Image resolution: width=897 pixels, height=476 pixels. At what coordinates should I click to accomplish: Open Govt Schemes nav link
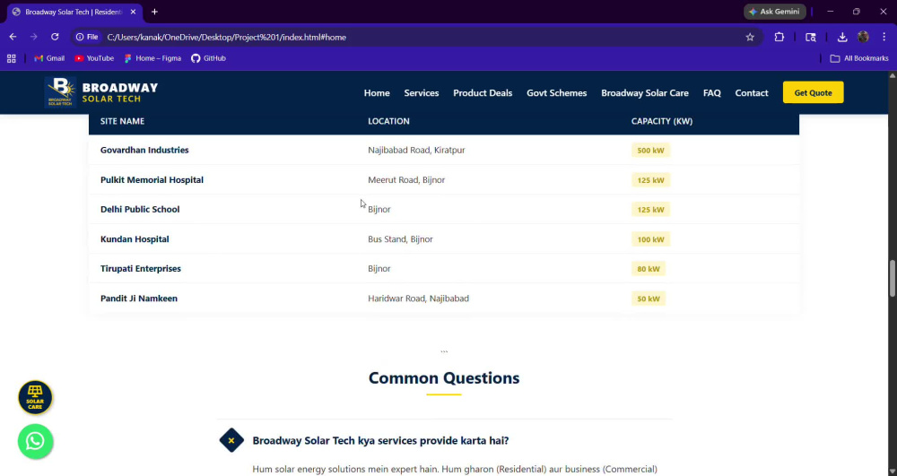point(557,92)
